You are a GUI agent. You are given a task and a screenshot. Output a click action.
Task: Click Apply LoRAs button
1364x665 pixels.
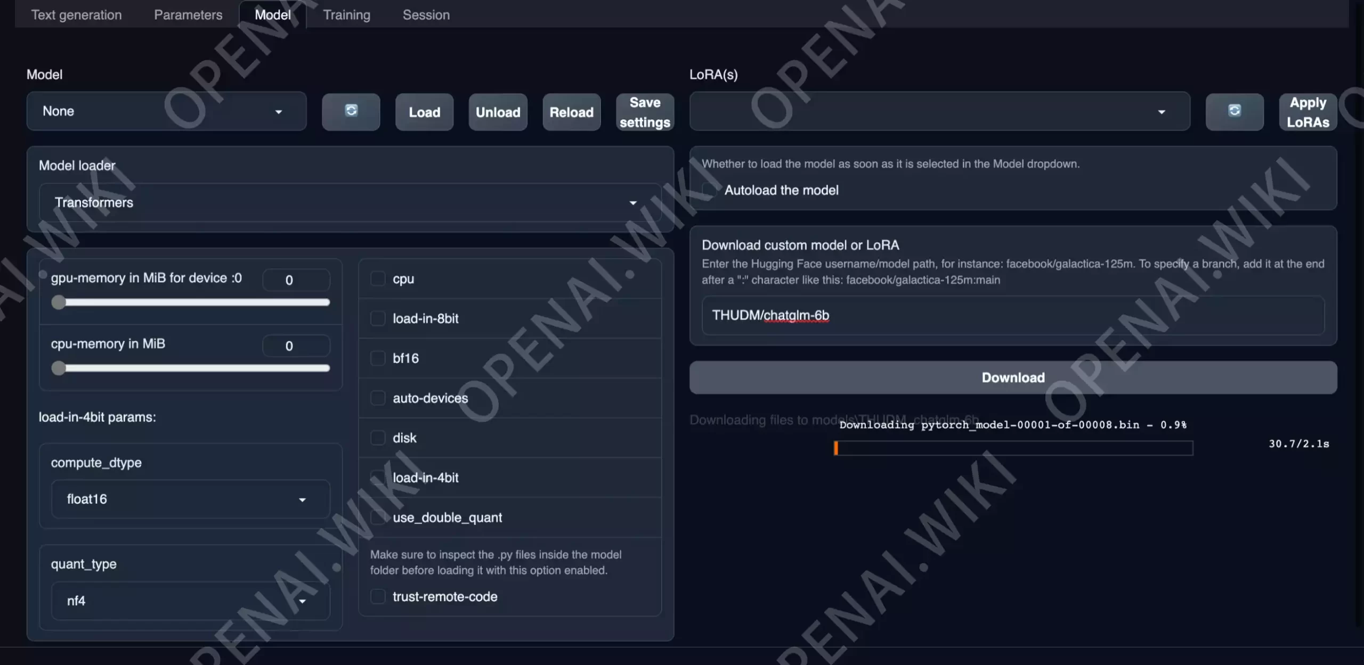pos(1308,112)
